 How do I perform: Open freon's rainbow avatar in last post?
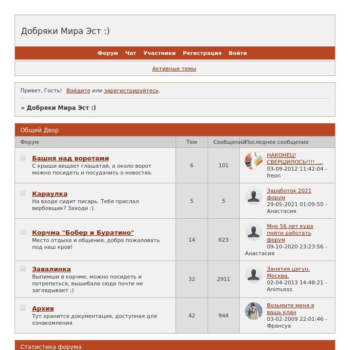tap(254, 161)
